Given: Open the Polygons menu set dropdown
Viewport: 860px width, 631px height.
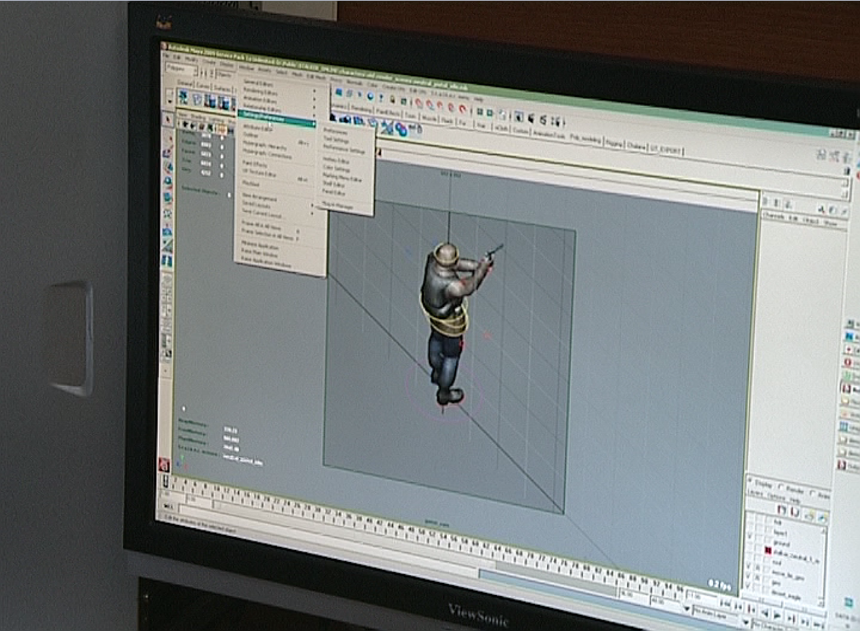Looking at the screenshot, I should pyautogui.click(x=181, y=69).
